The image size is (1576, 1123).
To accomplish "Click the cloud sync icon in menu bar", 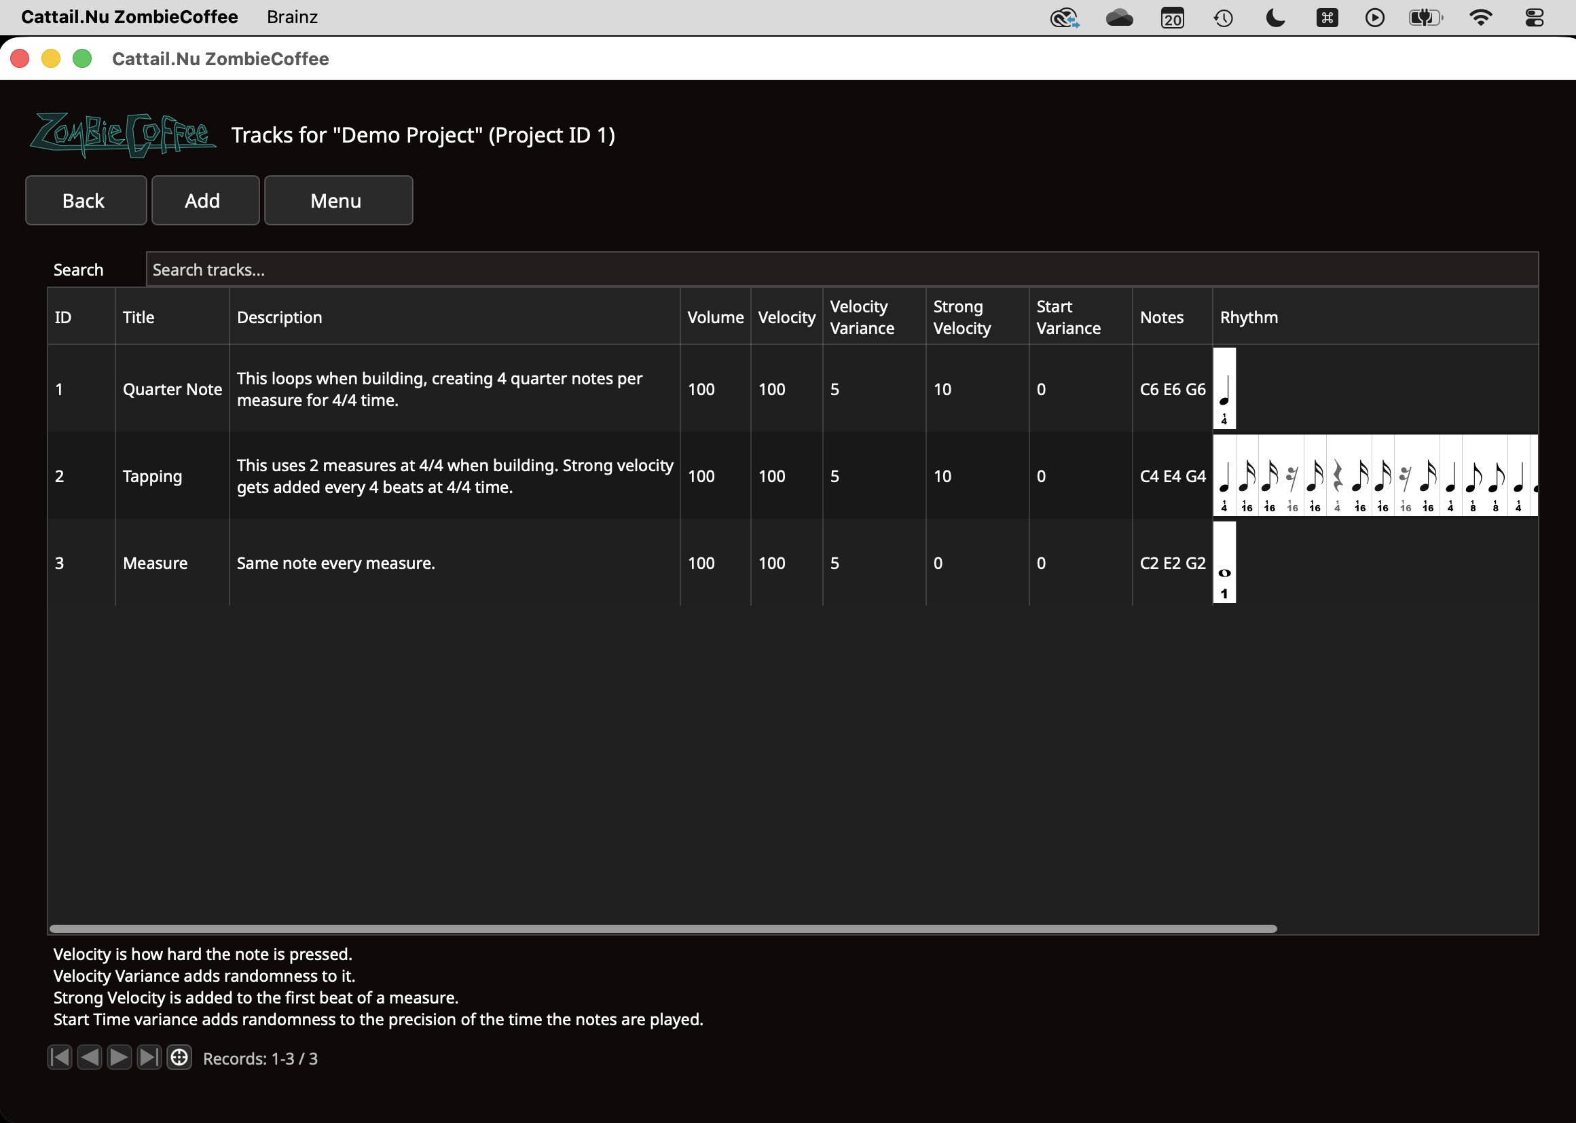I will pos(1065,17).
